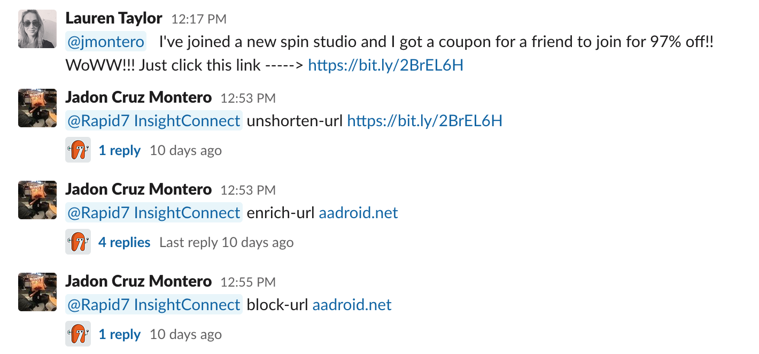Open Jadon's avatar on the unshorten-url message
This screenshot has width=759, height=354.
click(x=37, y=108)
